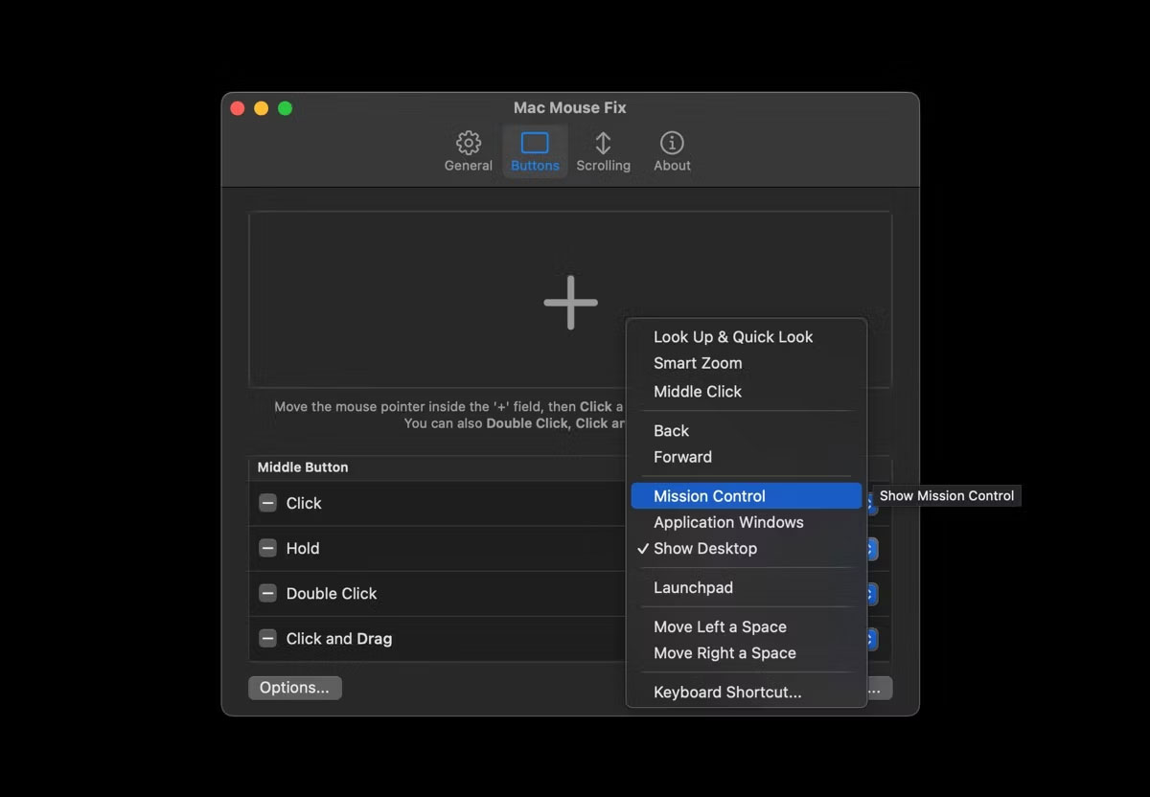Choose Keyboard Shortcut... at the menu bottom
The image size is (1150, 797).
[724, 692]
